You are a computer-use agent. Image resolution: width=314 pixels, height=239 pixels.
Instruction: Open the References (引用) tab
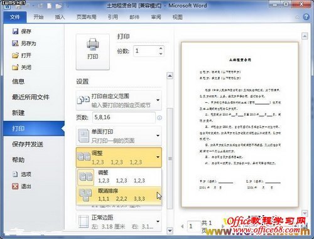[x=113, y=17]
